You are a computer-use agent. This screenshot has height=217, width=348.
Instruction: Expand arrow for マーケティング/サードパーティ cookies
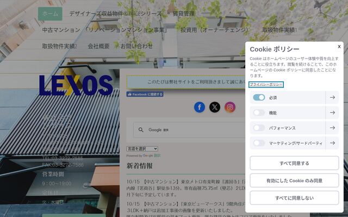[x=332, y=143]
